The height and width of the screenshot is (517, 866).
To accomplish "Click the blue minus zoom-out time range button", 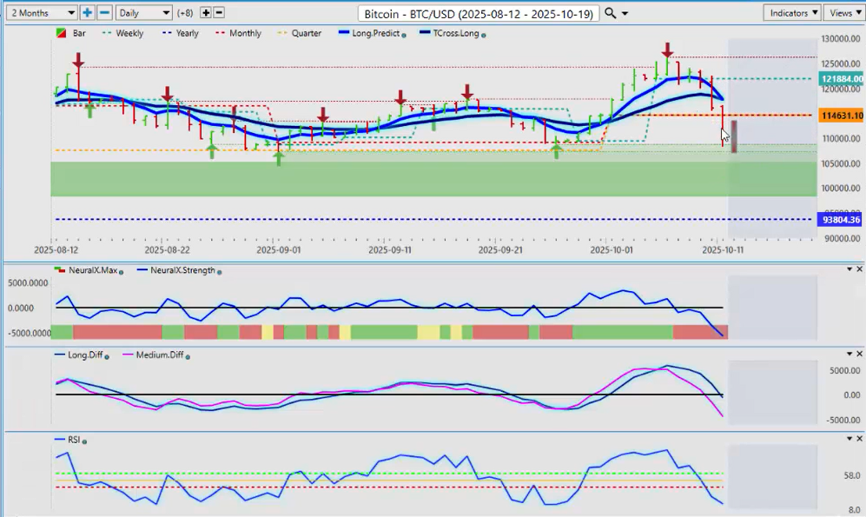I will [103, 13].
